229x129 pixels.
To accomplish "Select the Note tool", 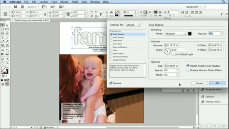I will coord(2,59).
